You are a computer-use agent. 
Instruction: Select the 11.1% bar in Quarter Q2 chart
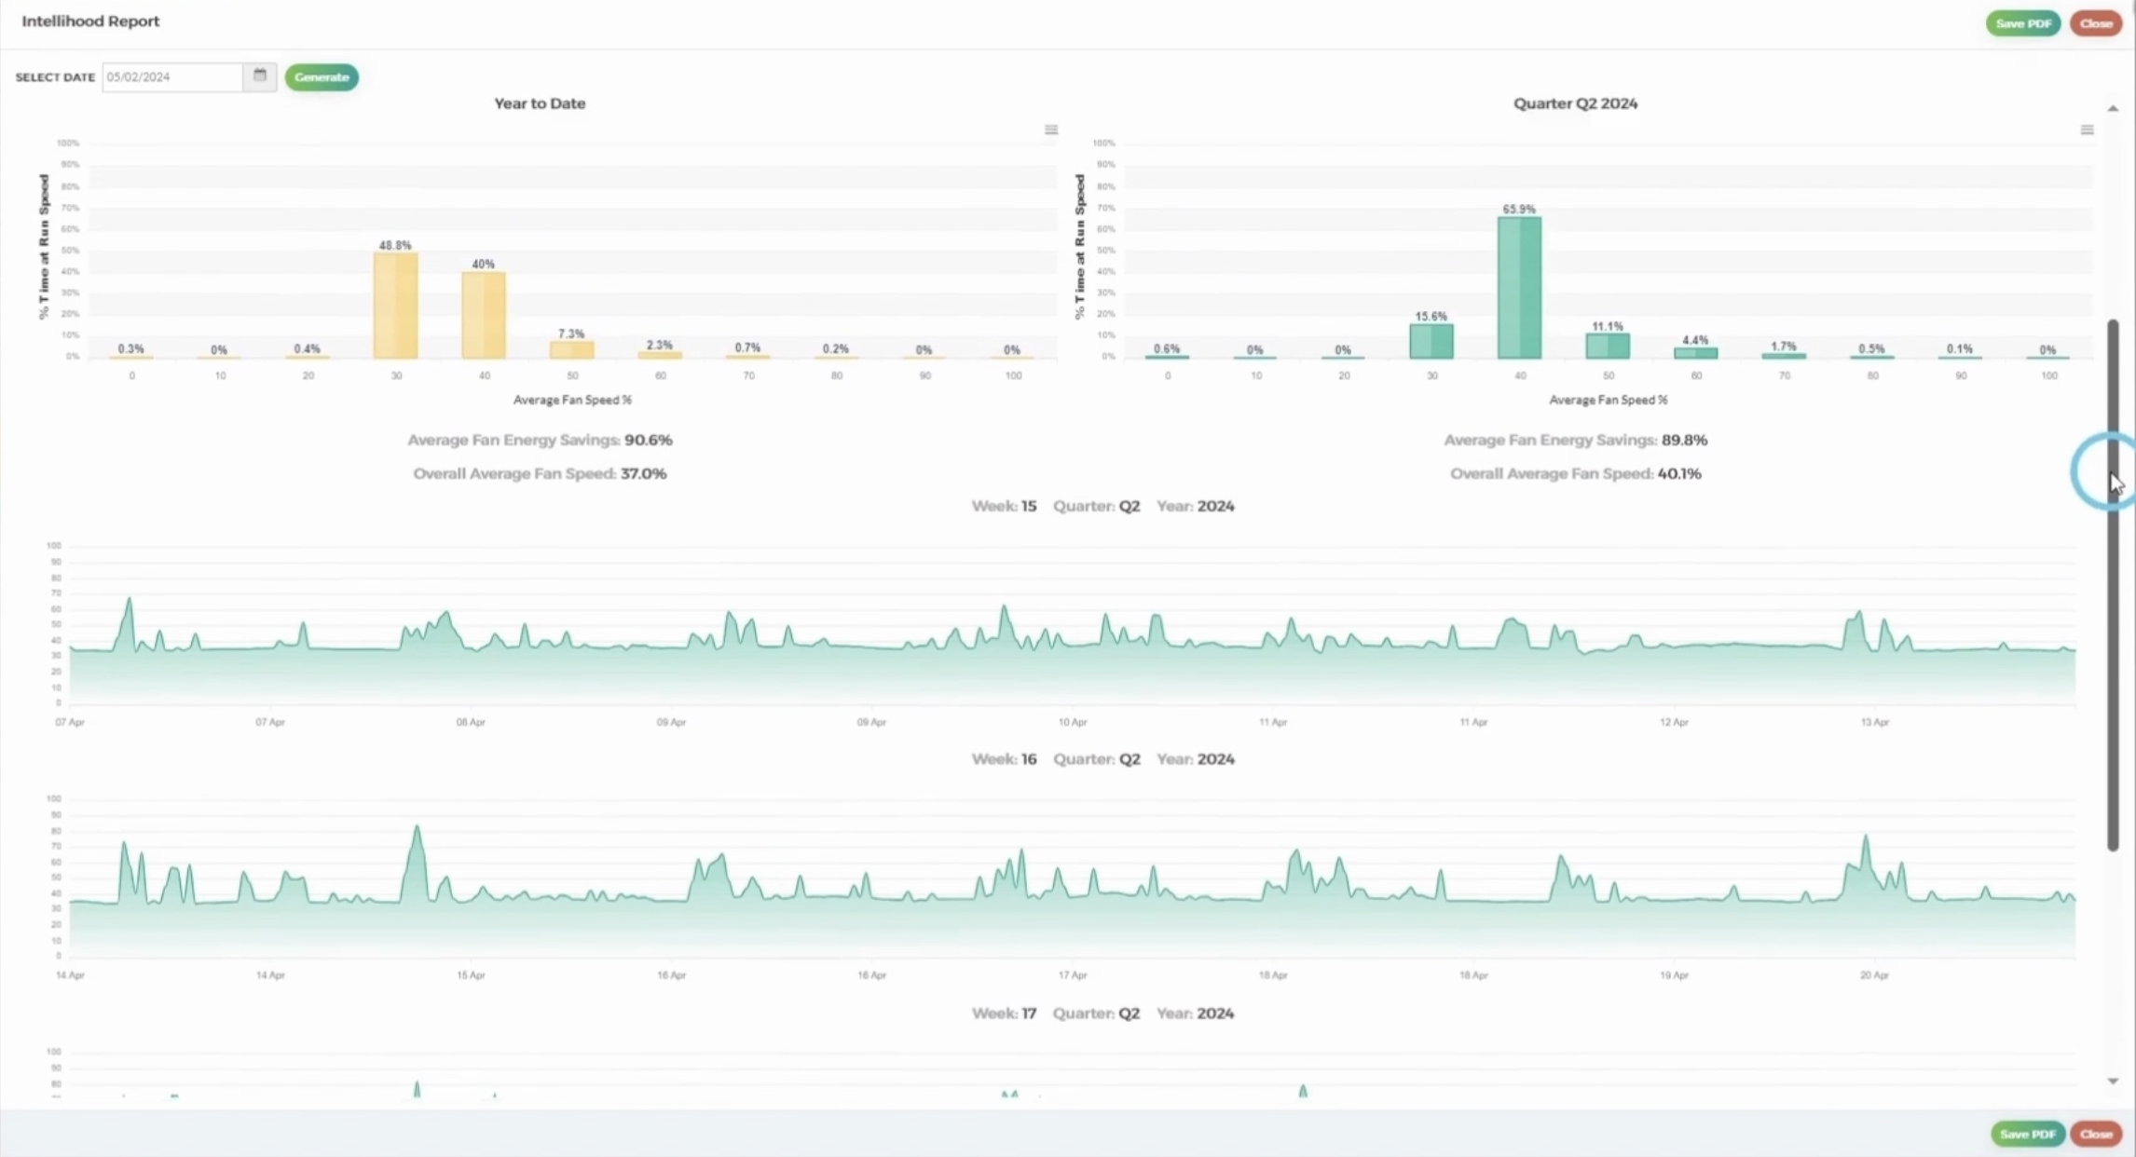pos(1608,347)
